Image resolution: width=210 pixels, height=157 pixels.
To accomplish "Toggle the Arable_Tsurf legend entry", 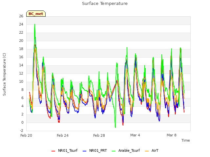I will coord(126,150).
